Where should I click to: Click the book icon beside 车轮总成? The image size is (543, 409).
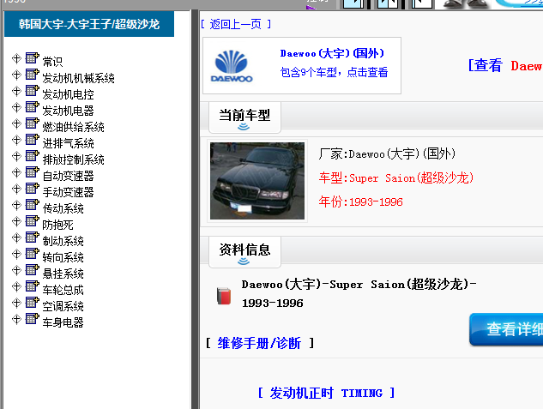[x=33, y=286]
